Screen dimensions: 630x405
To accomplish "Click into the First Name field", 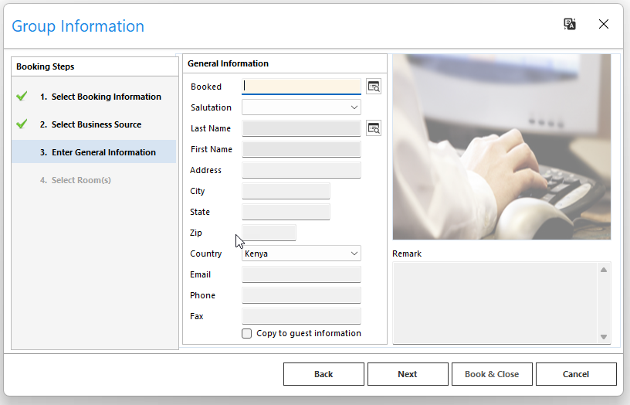I will (301, 149).
